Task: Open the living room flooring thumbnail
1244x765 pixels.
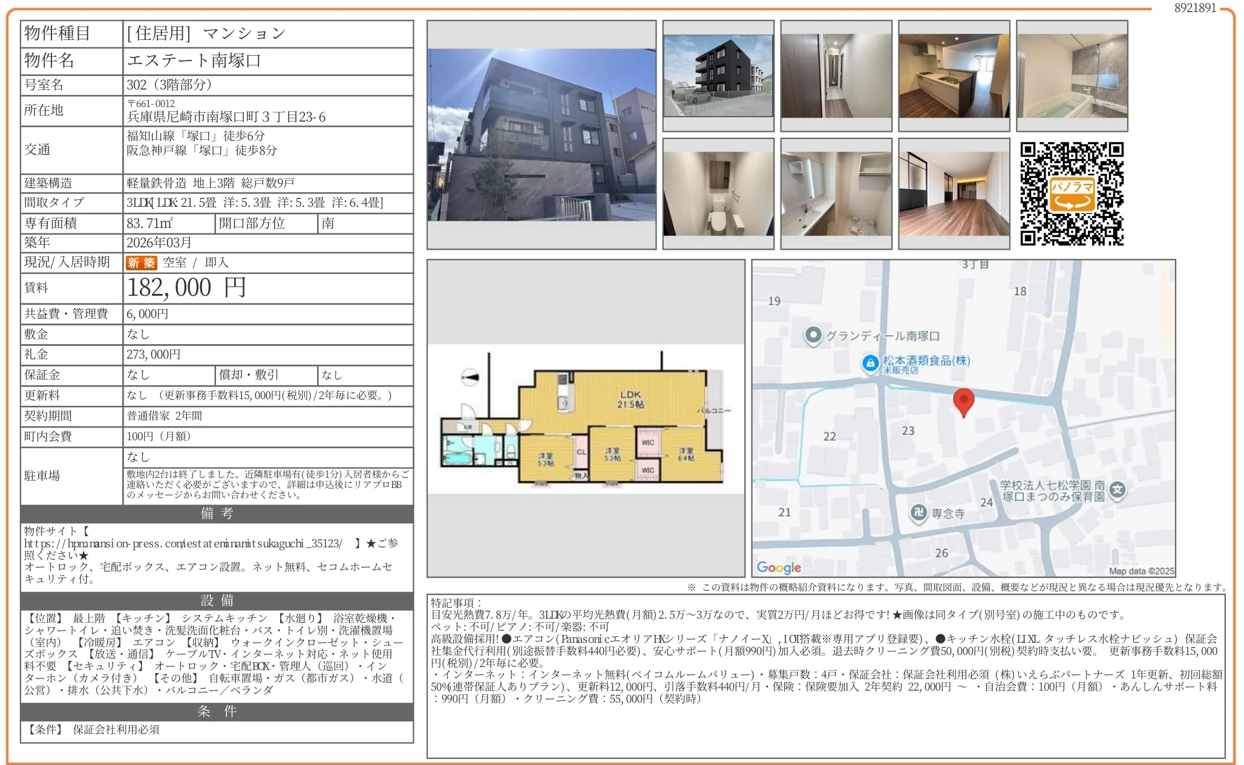Action: point(954,194)
